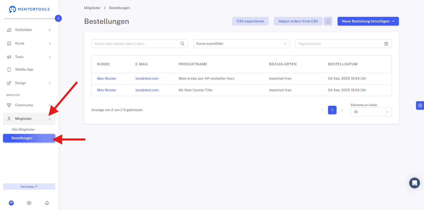Click KUNDE column header
The image size is (424, 210).
[x=103, y=64]
